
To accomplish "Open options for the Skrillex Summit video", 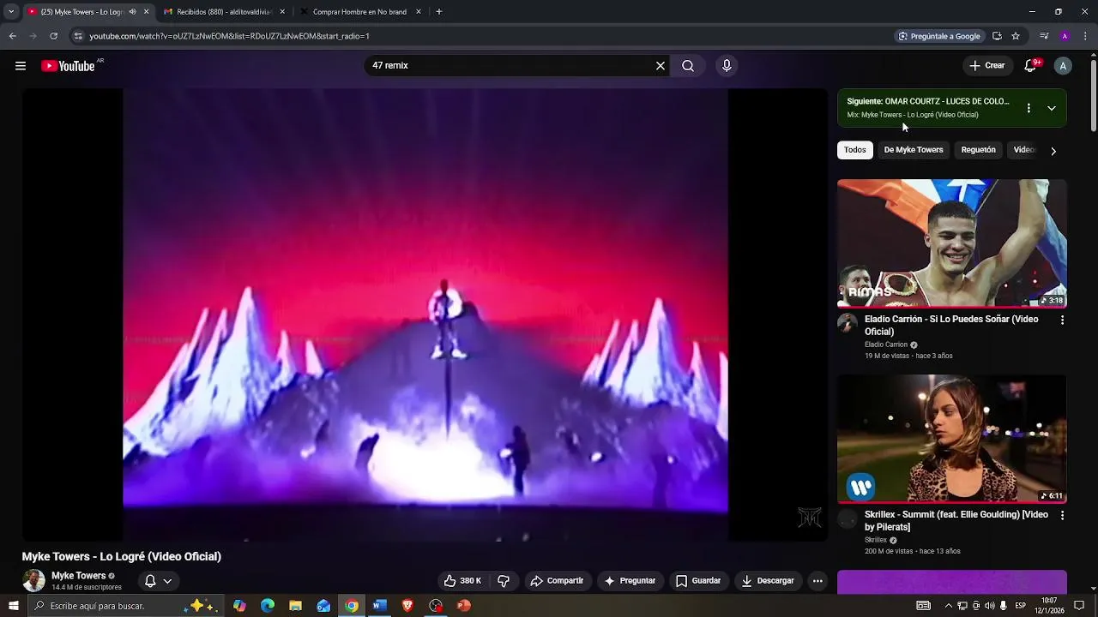I will coord(1062,515).
